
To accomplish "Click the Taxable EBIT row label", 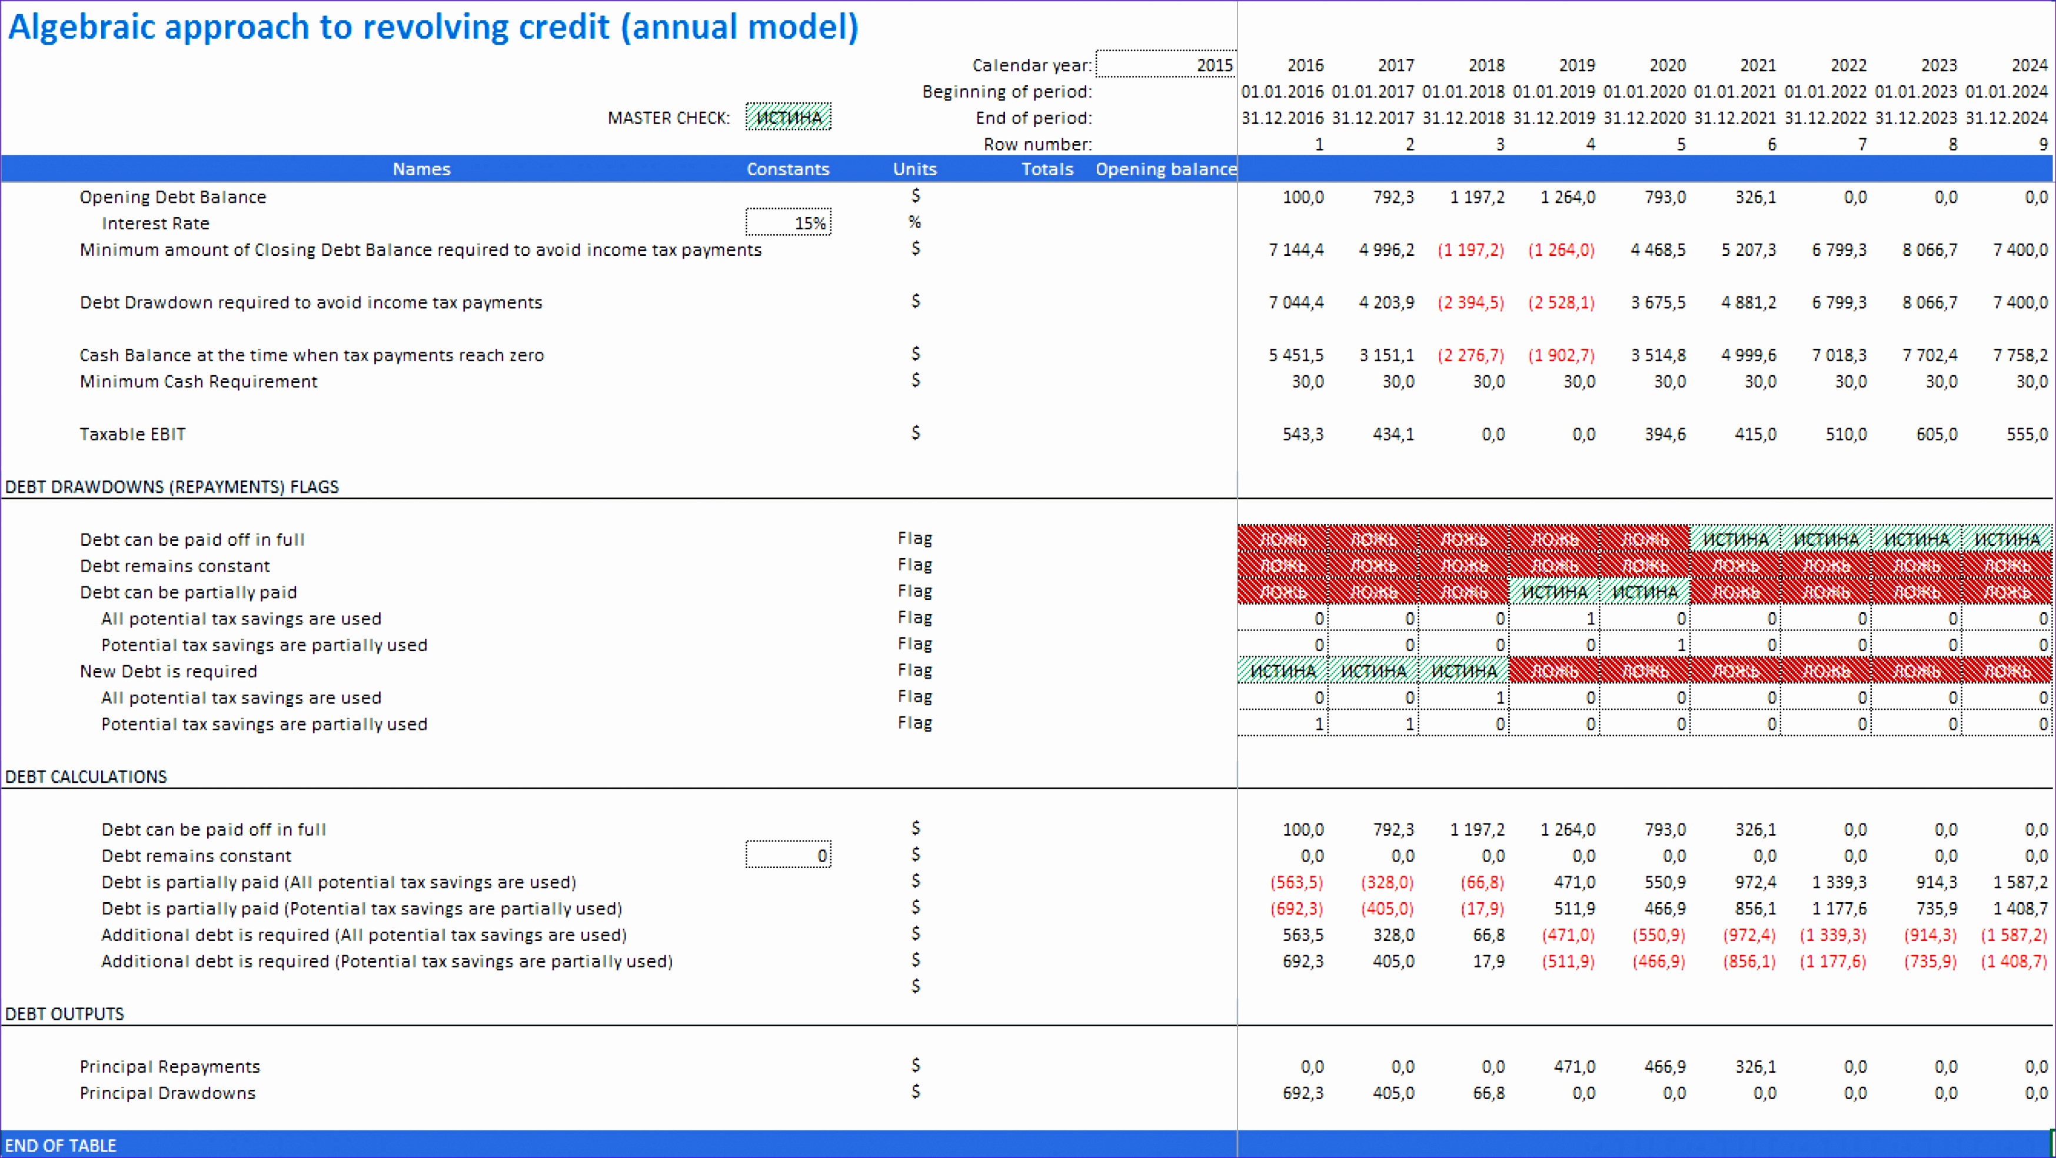I will pos(132,434).
